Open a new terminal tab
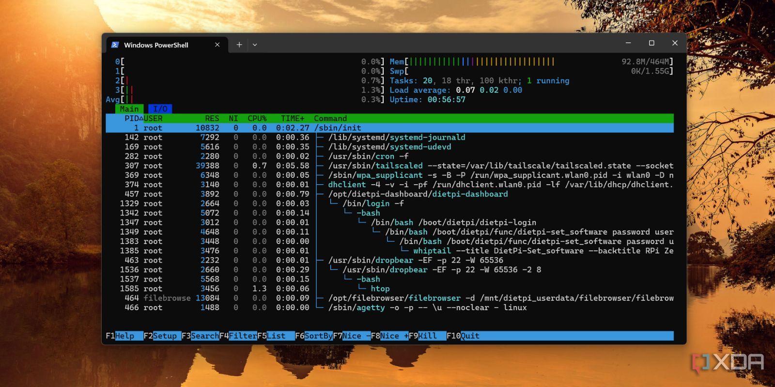 click(239, 45)
